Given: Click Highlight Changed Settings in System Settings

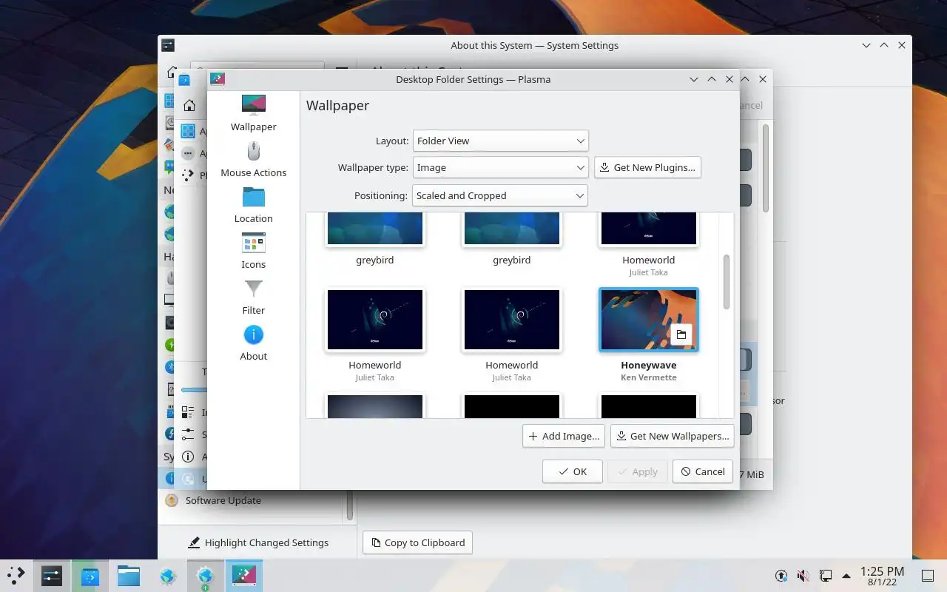Looking at the screenshot, I should (258, 542).
